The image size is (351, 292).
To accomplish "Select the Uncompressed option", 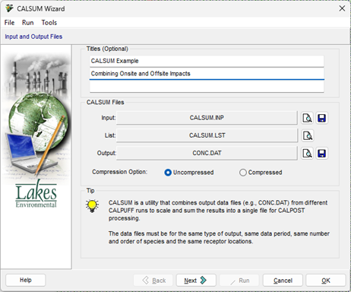I will (x=189, y=173).
